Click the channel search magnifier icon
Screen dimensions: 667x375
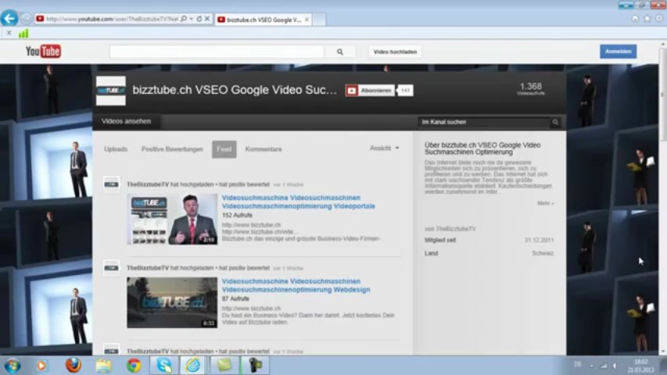[555, 123]
